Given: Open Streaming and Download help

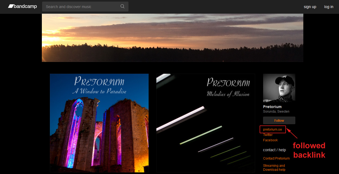Looking at the screenshot, I should (274, 168).
